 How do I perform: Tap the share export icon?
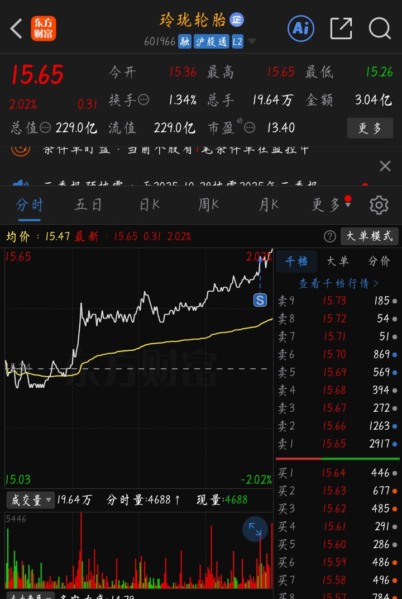pyautogui.click(x=341, y=28)
